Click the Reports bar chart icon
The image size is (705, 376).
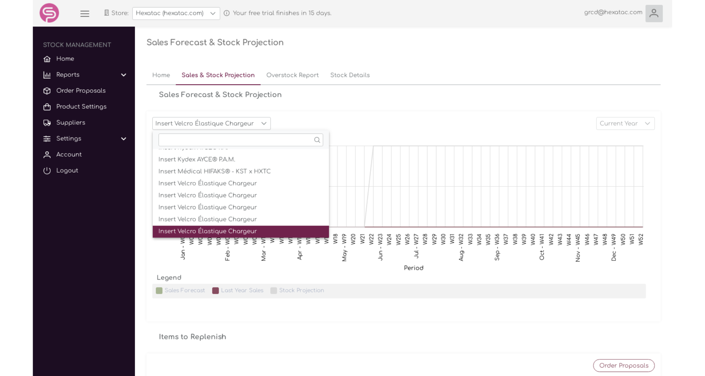coord(47,75)
